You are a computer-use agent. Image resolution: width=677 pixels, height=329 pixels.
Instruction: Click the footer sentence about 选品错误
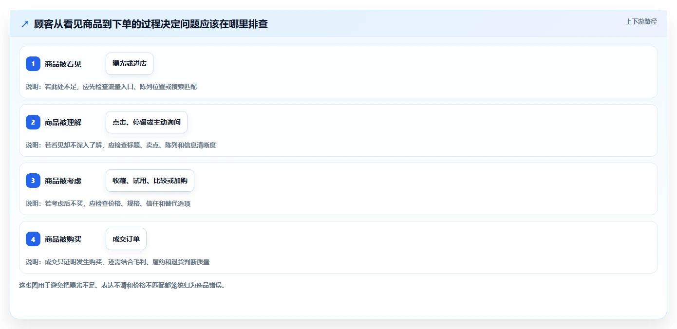point(122,285)
